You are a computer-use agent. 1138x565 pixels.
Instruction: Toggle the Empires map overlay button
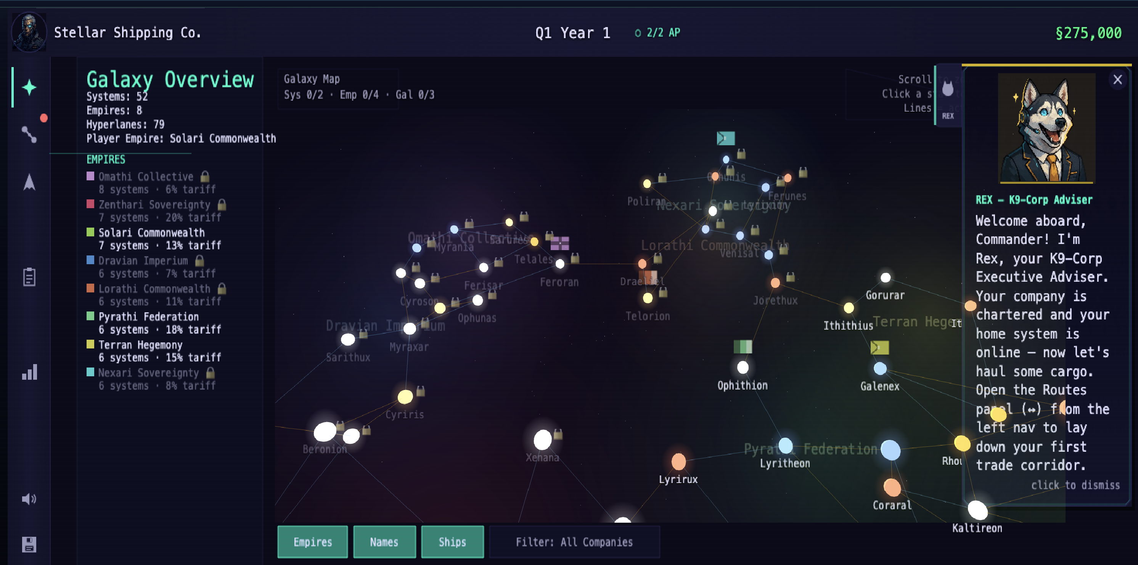pos(313,542)
